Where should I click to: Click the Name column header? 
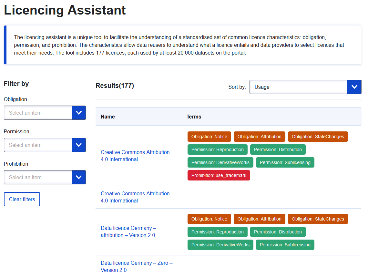[108, 117]
